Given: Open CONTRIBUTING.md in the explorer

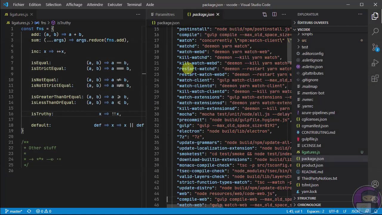Looking at the screenshot, I should tap(330, 132).
